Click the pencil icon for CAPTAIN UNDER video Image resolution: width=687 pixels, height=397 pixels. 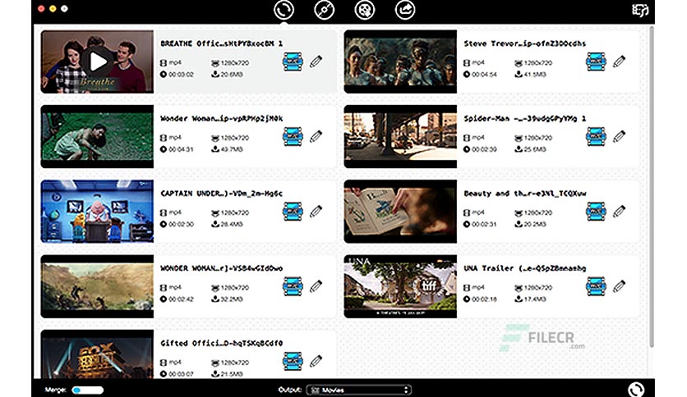coord(316,212)
